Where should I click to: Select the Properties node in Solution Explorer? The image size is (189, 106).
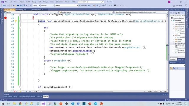(180, 27)
